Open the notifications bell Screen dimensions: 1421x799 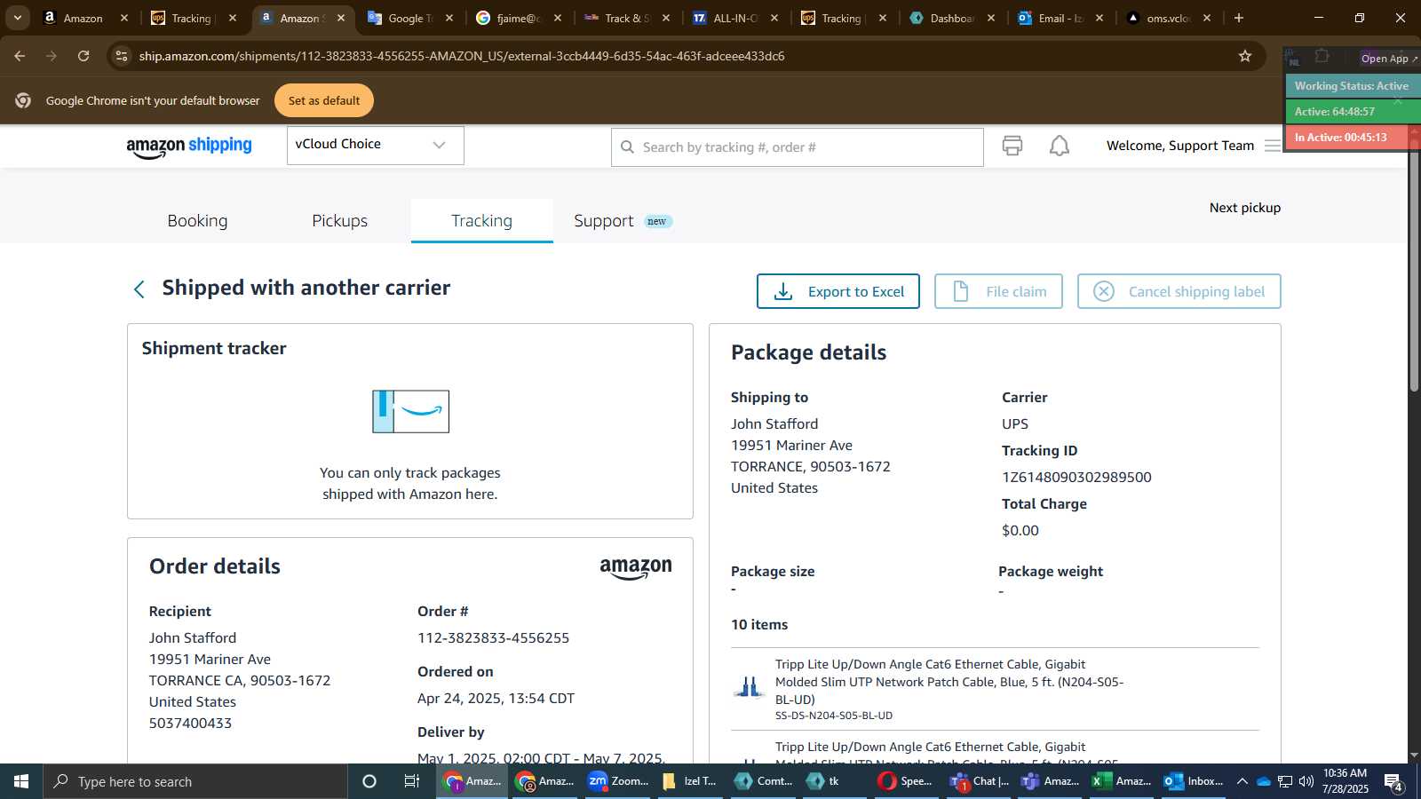pos(1060,146)
